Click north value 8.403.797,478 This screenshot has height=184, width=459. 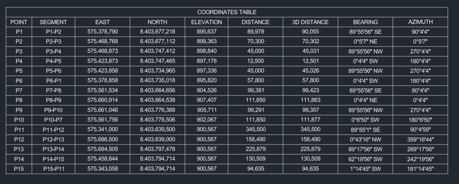point(157,149)
